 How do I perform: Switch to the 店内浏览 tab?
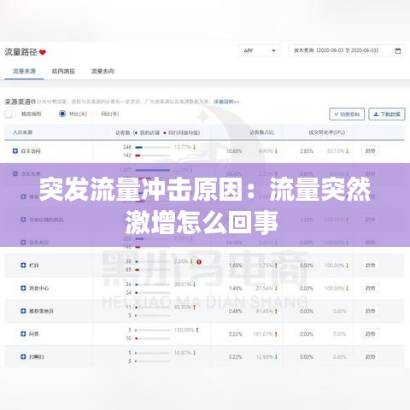[63, 71]
